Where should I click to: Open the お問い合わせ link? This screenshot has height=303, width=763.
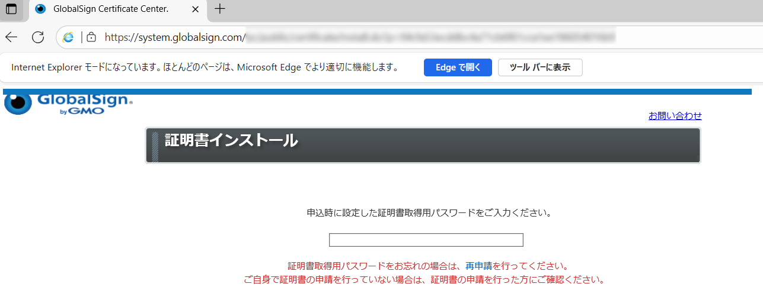[675, 116]
